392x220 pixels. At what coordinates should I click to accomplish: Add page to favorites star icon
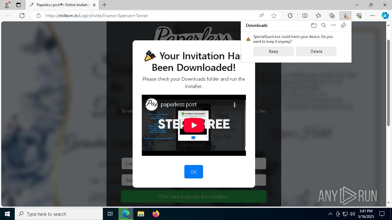274,16
